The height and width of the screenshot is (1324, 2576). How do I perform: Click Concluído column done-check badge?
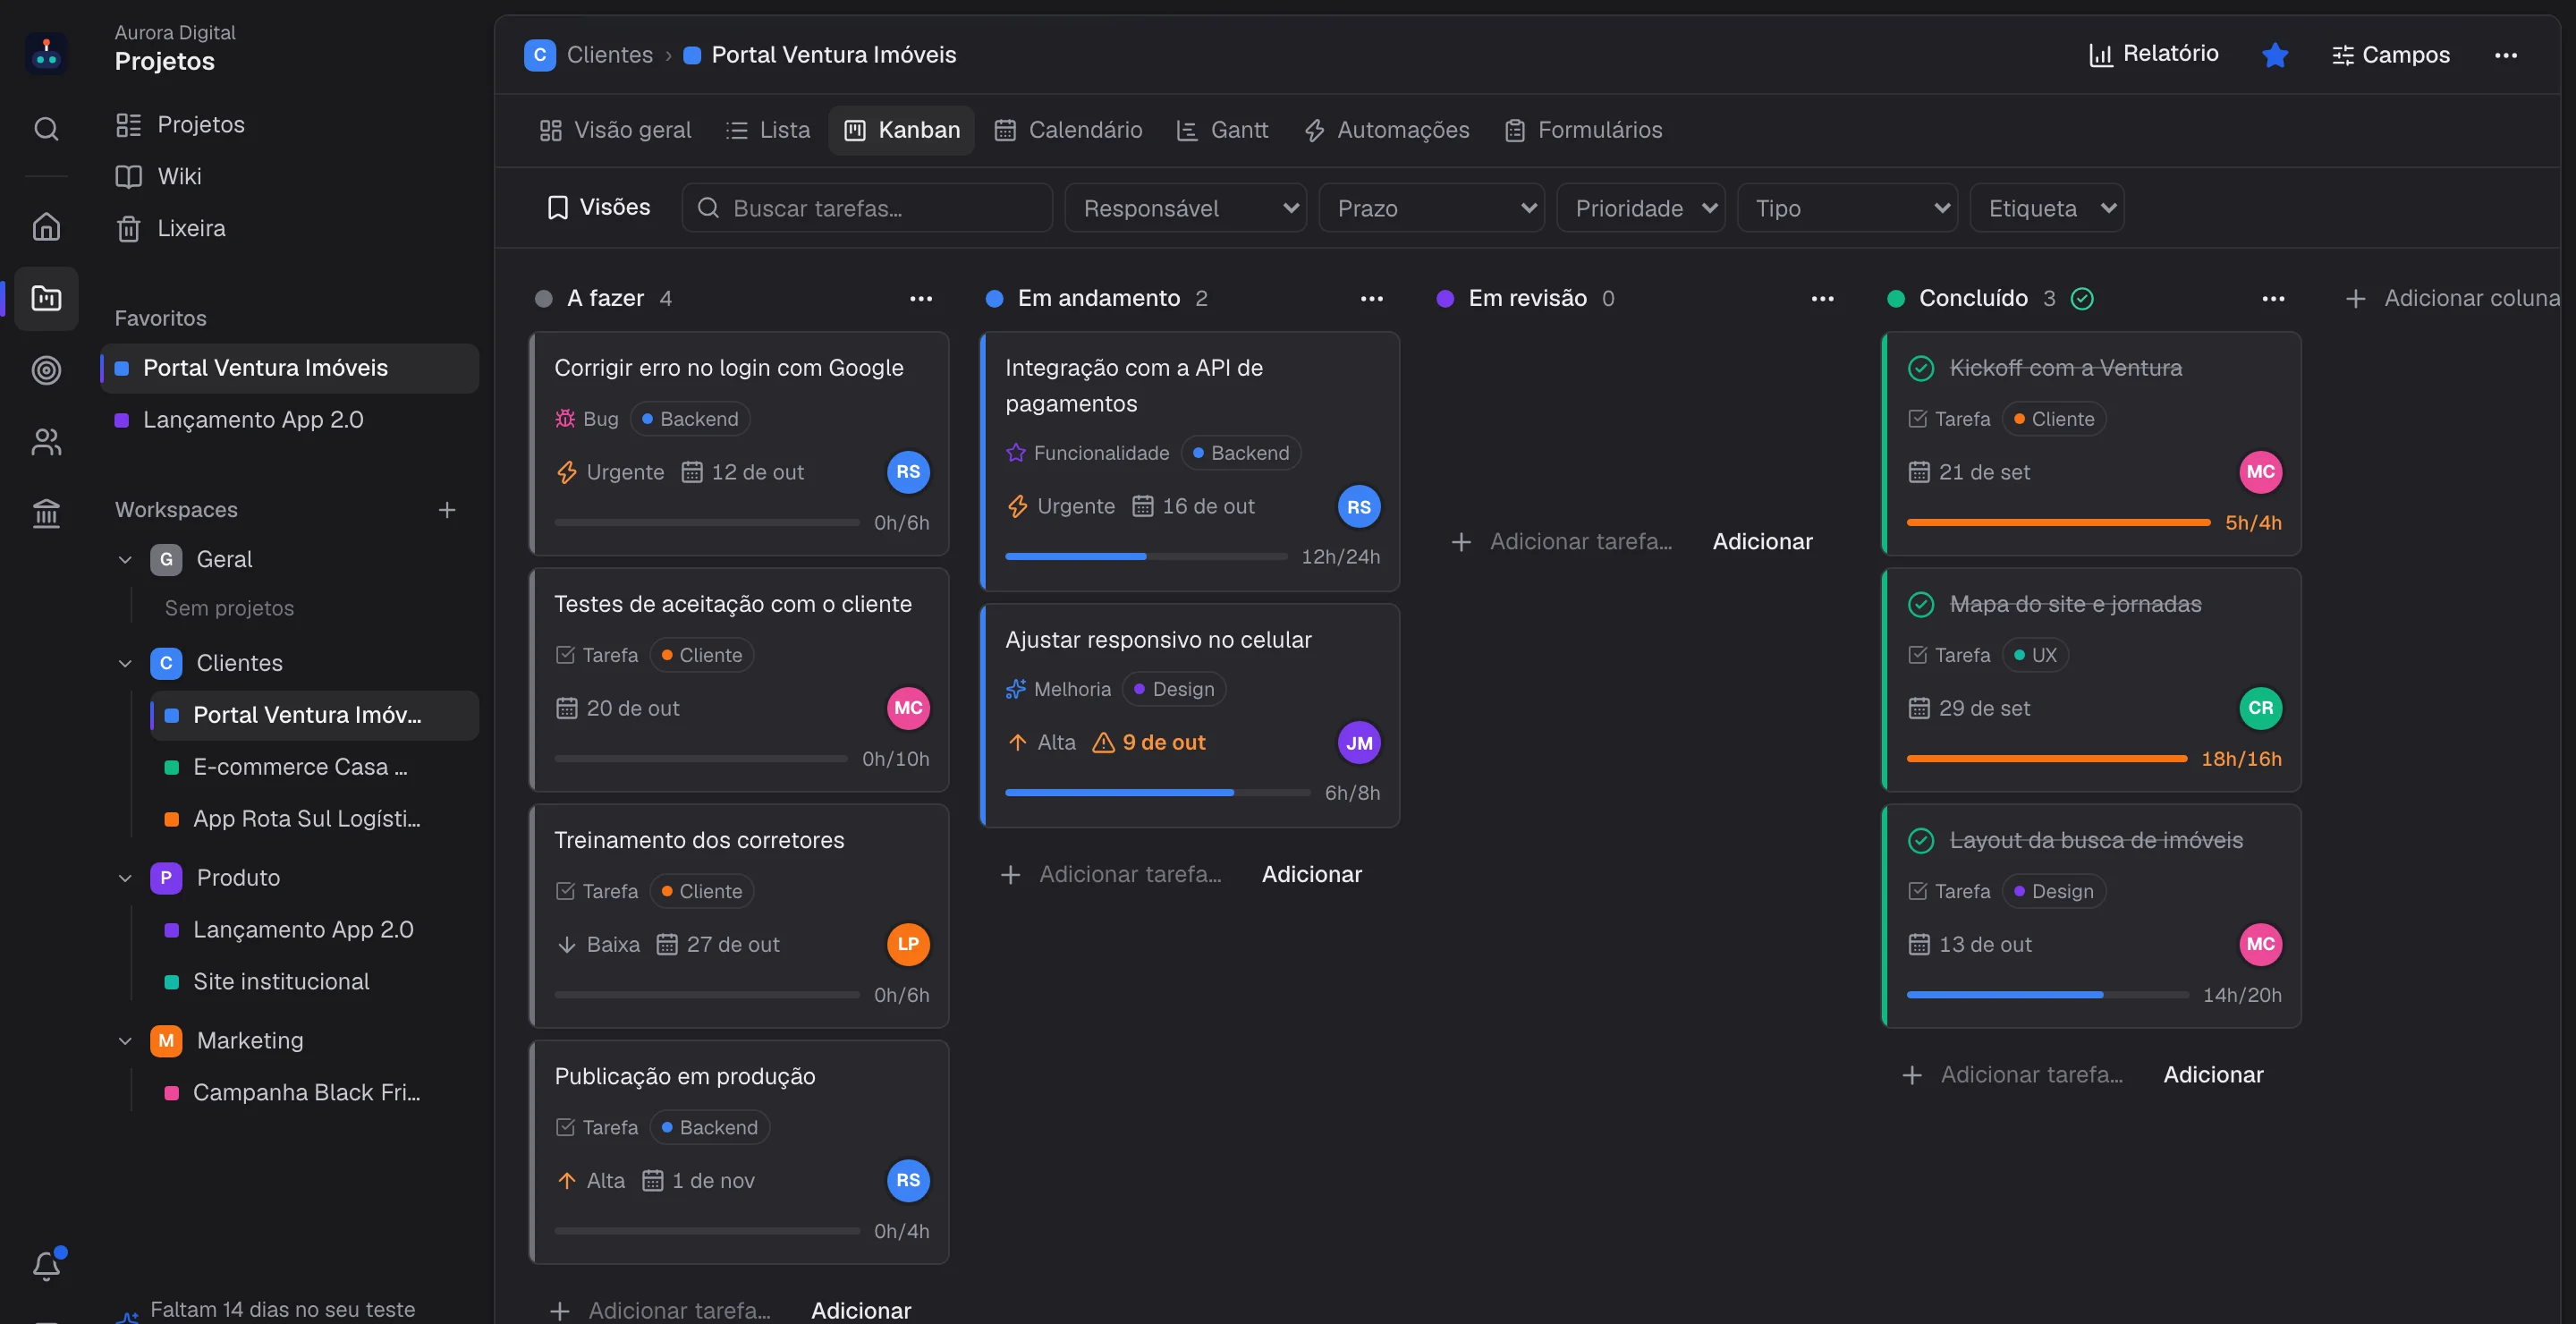coord(2082,298)
